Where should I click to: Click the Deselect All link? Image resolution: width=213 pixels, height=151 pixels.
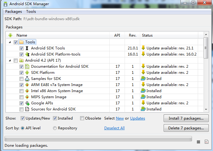(x=114, y=128)
